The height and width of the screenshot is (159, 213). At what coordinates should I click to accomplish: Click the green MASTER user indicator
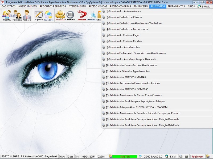[125, 157]
